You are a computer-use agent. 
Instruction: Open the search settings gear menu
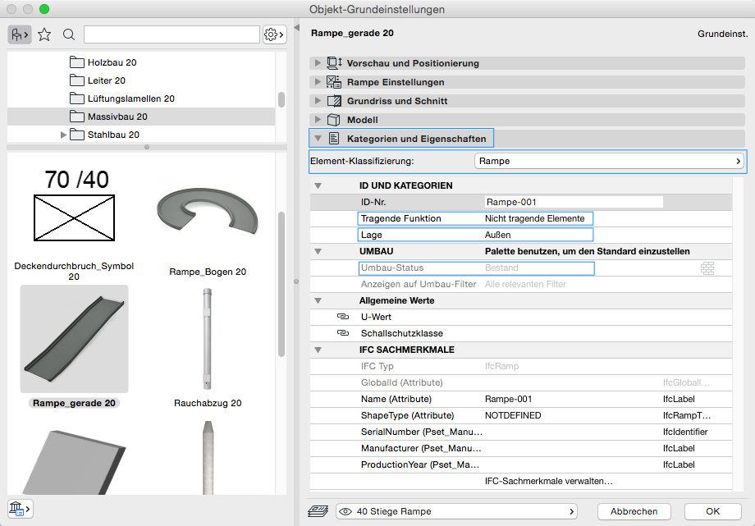274,34
